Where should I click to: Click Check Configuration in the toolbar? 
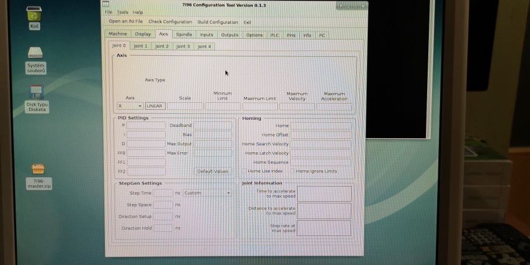tap(170, 22)
